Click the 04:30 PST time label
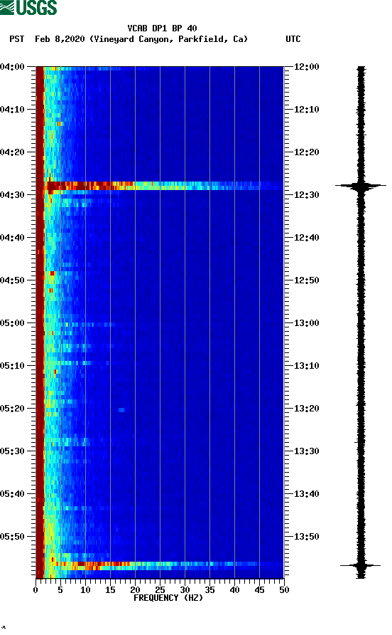Viewport: 392px width, 635px height. click(12, 195)
